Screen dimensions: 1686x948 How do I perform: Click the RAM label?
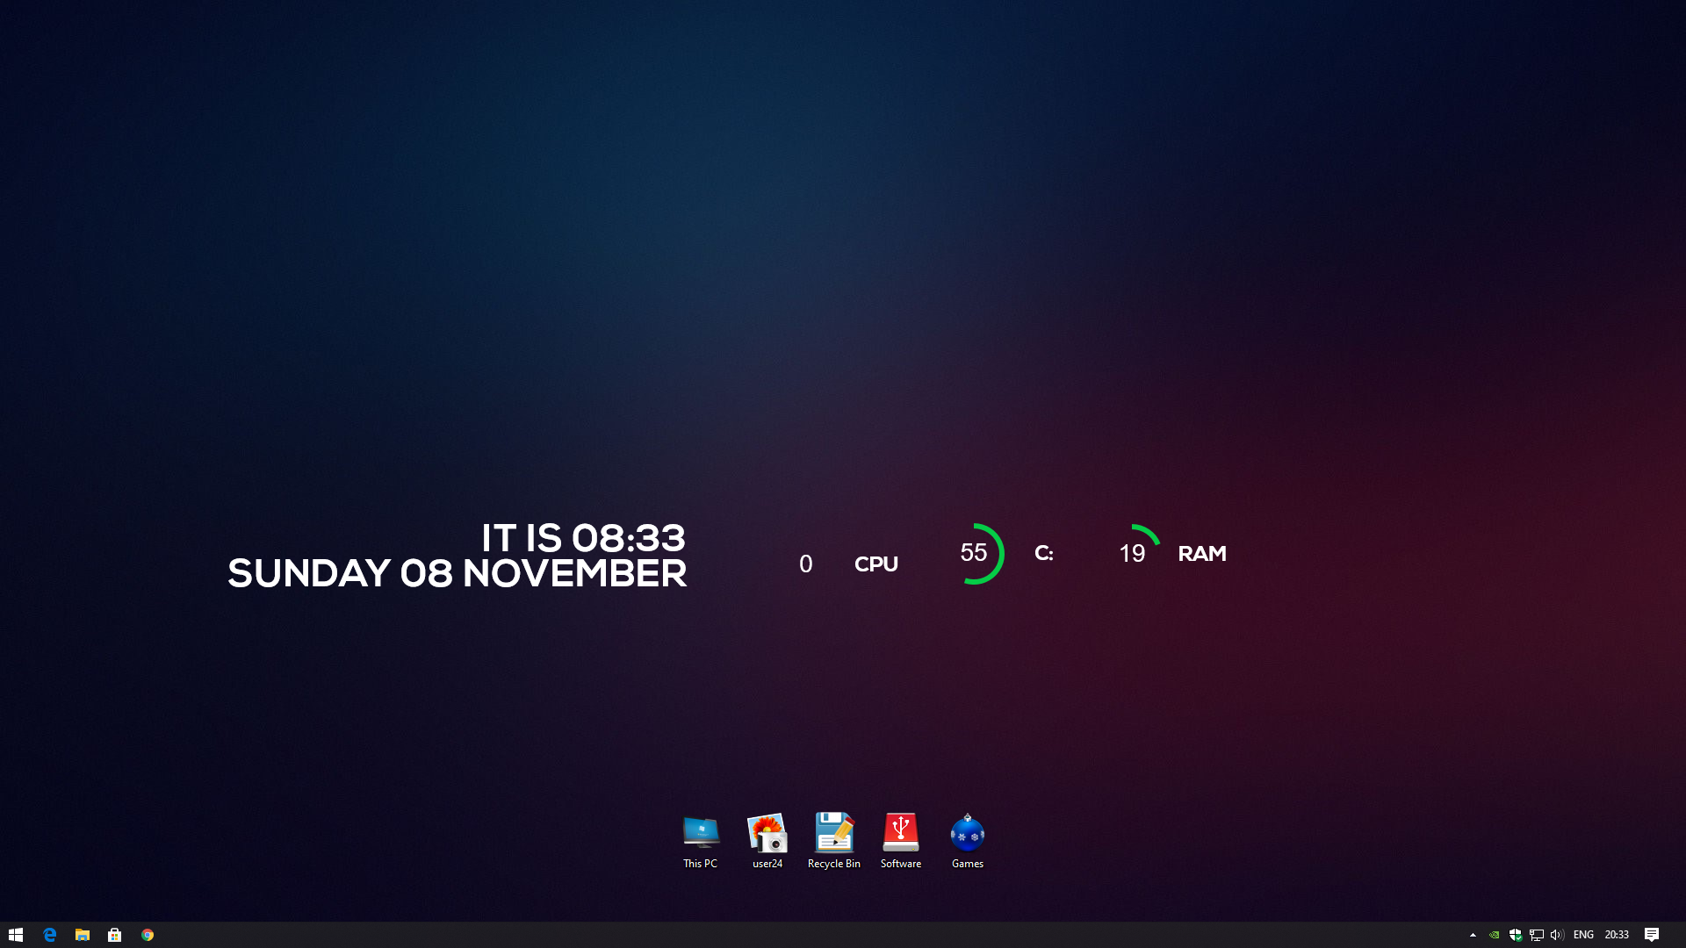tap(1202, 553)
